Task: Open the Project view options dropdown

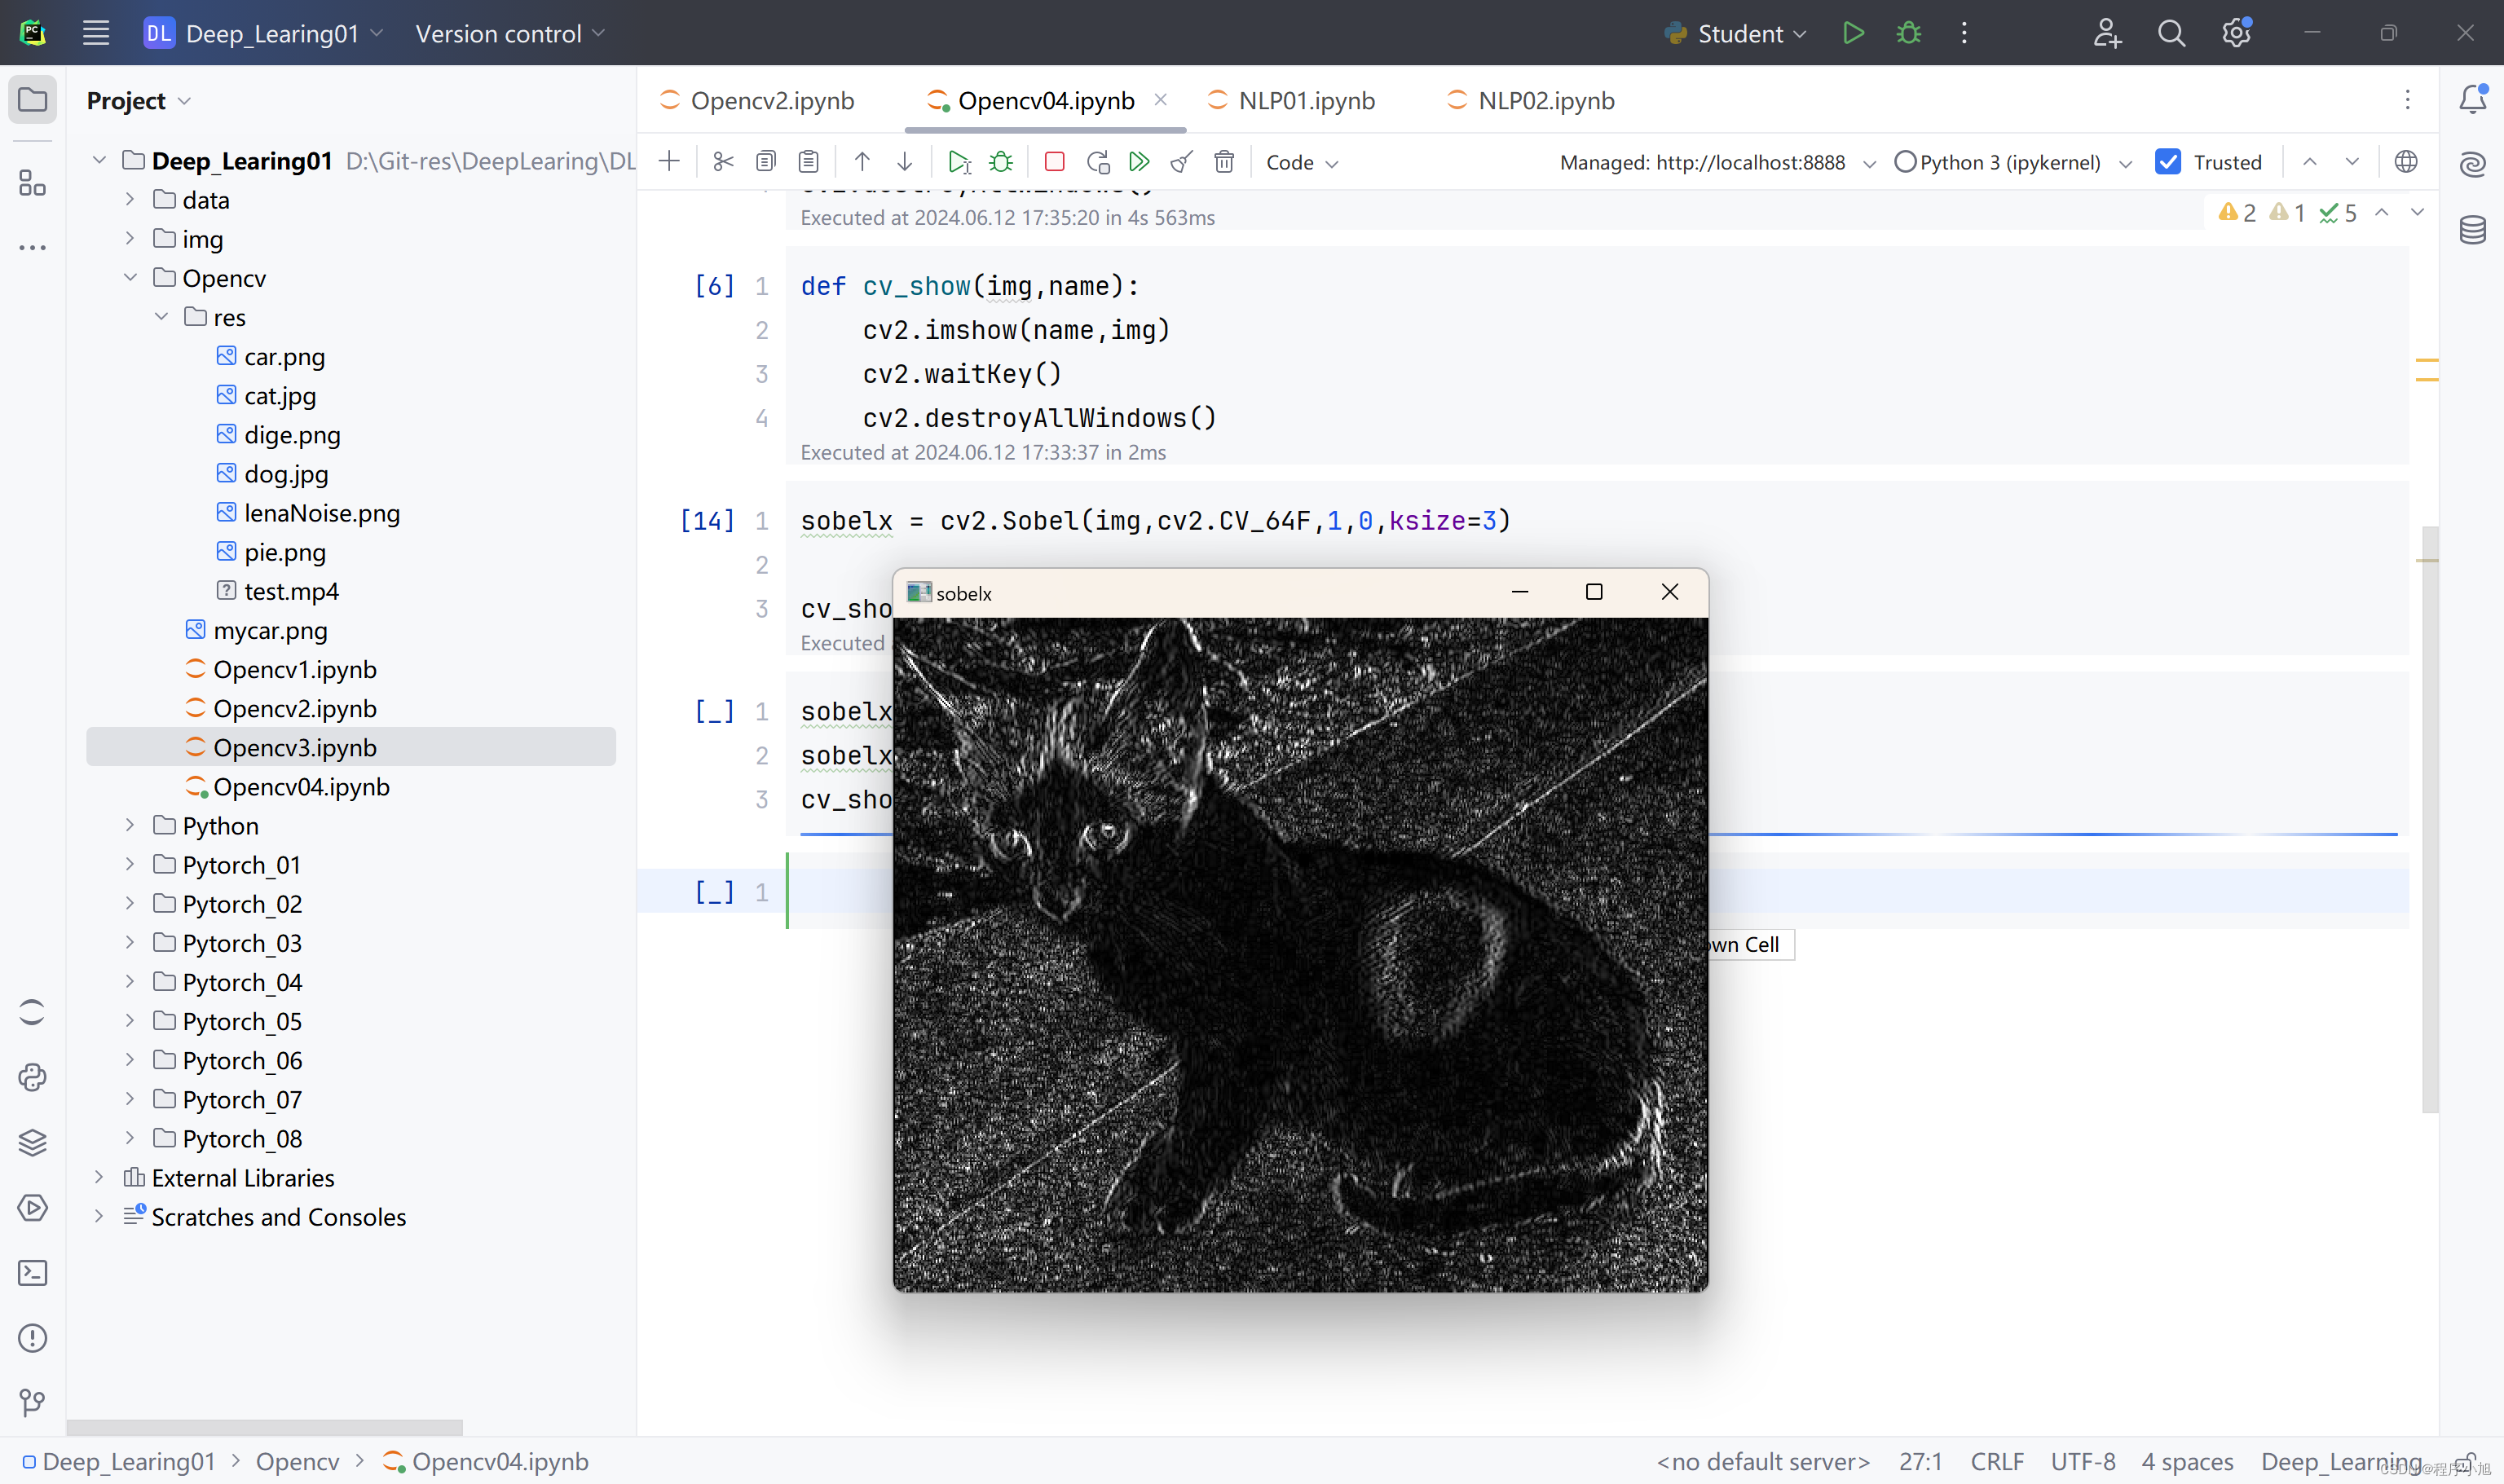Action: 138,100
